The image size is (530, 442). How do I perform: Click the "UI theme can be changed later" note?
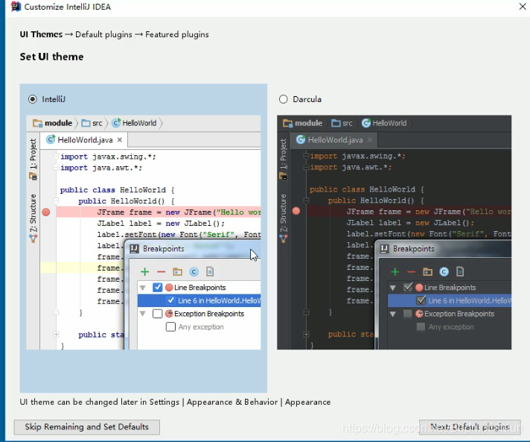[175, 402]
